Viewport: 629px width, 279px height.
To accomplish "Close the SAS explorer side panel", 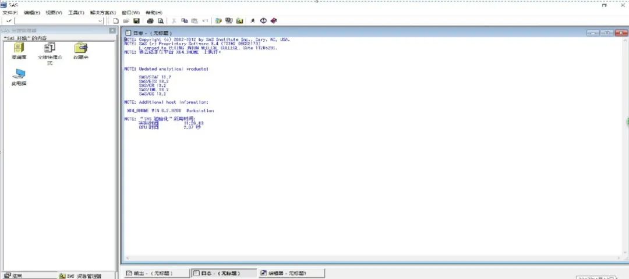I will pyautogui.click(x=112, y=30).
